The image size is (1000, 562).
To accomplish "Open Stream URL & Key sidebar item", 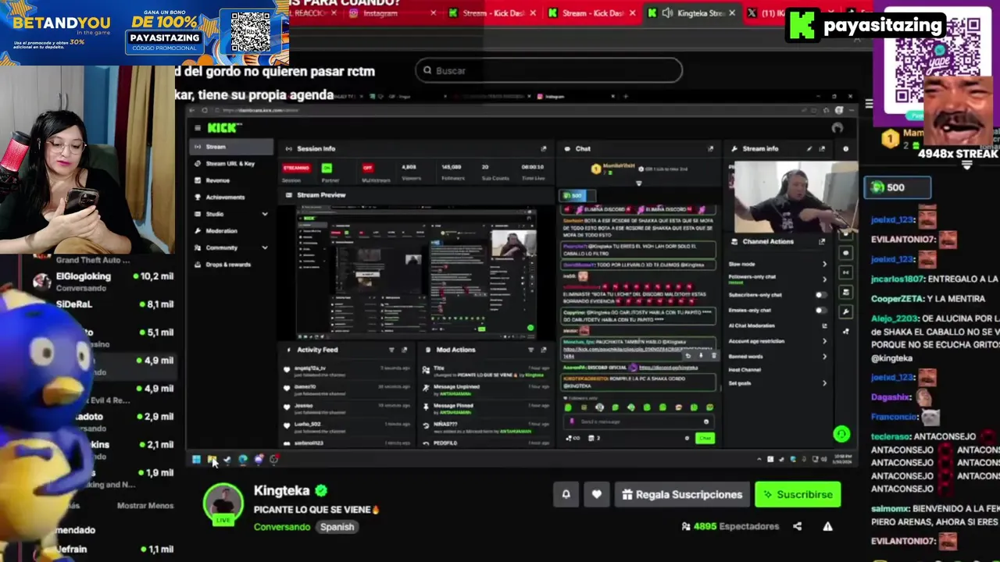I will coord(232,164).
